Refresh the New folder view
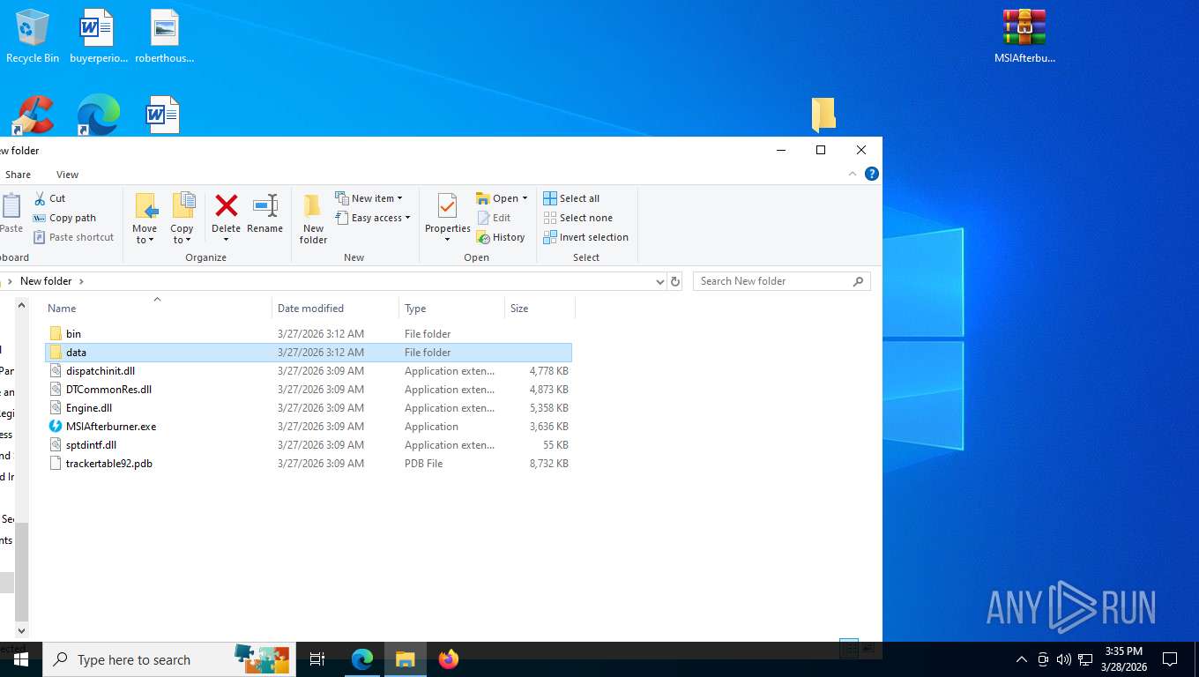The width and height of the screenshot is (1199, 677). (x=675, y=281)
